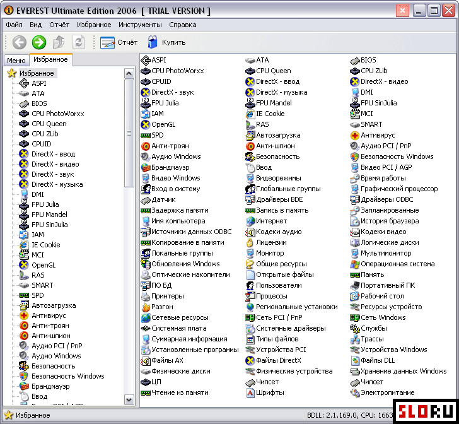Screen dimensions: 459x424
Task: Click the Refresh toolbar button
Action: [x=78, y=42]
